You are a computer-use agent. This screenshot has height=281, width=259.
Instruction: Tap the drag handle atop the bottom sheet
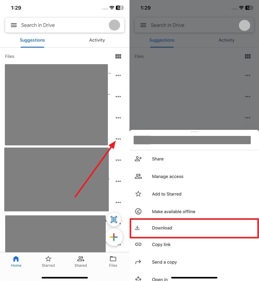(x=194, y=132)
